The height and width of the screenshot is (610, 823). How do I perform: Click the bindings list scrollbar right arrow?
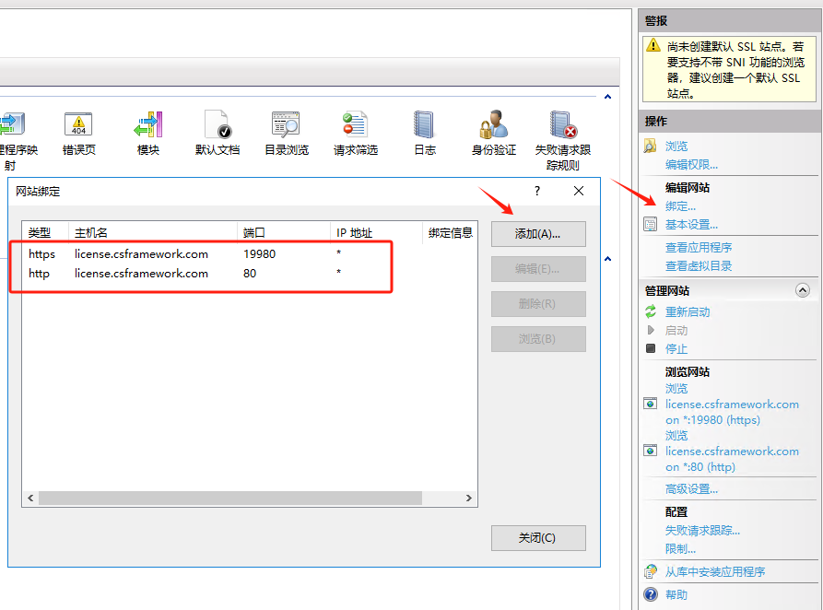click(469, 498)
